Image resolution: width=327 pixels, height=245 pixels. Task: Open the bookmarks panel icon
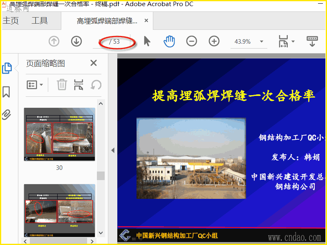6,91
